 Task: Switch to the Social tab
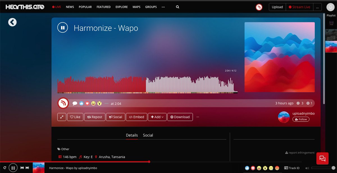[148, 135]
